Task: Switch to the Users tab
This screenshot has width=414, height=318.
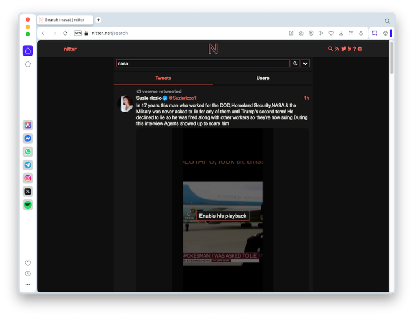Action: [x=263, y=78]
